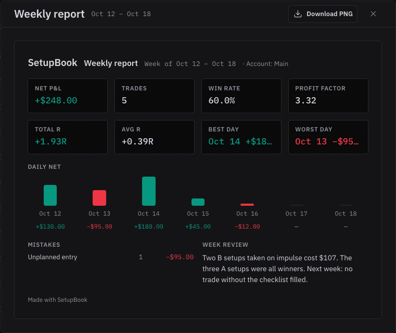Click the tall green Oct 14 bar
396x333 pixels.
(x=149, y=191)
